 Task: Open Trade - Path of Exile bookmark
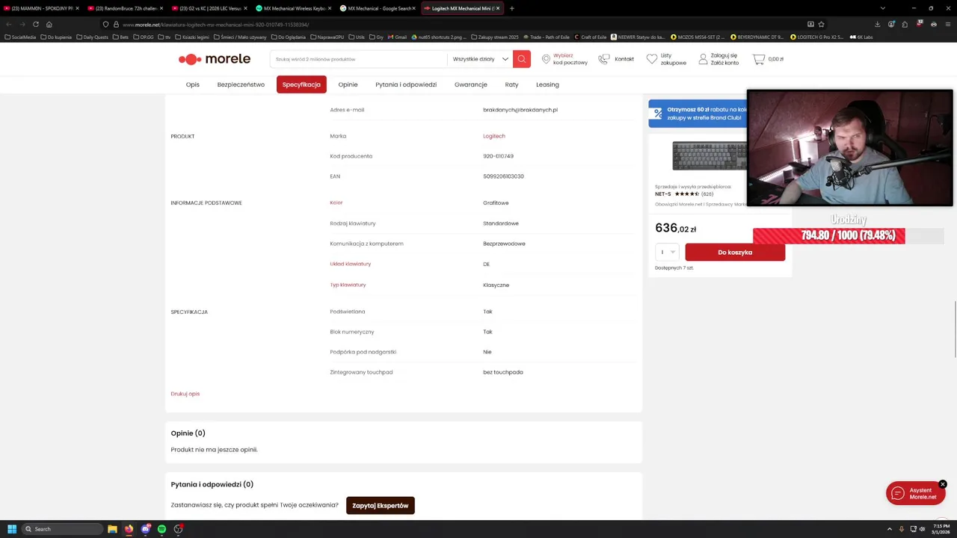[x=547, y=37]
